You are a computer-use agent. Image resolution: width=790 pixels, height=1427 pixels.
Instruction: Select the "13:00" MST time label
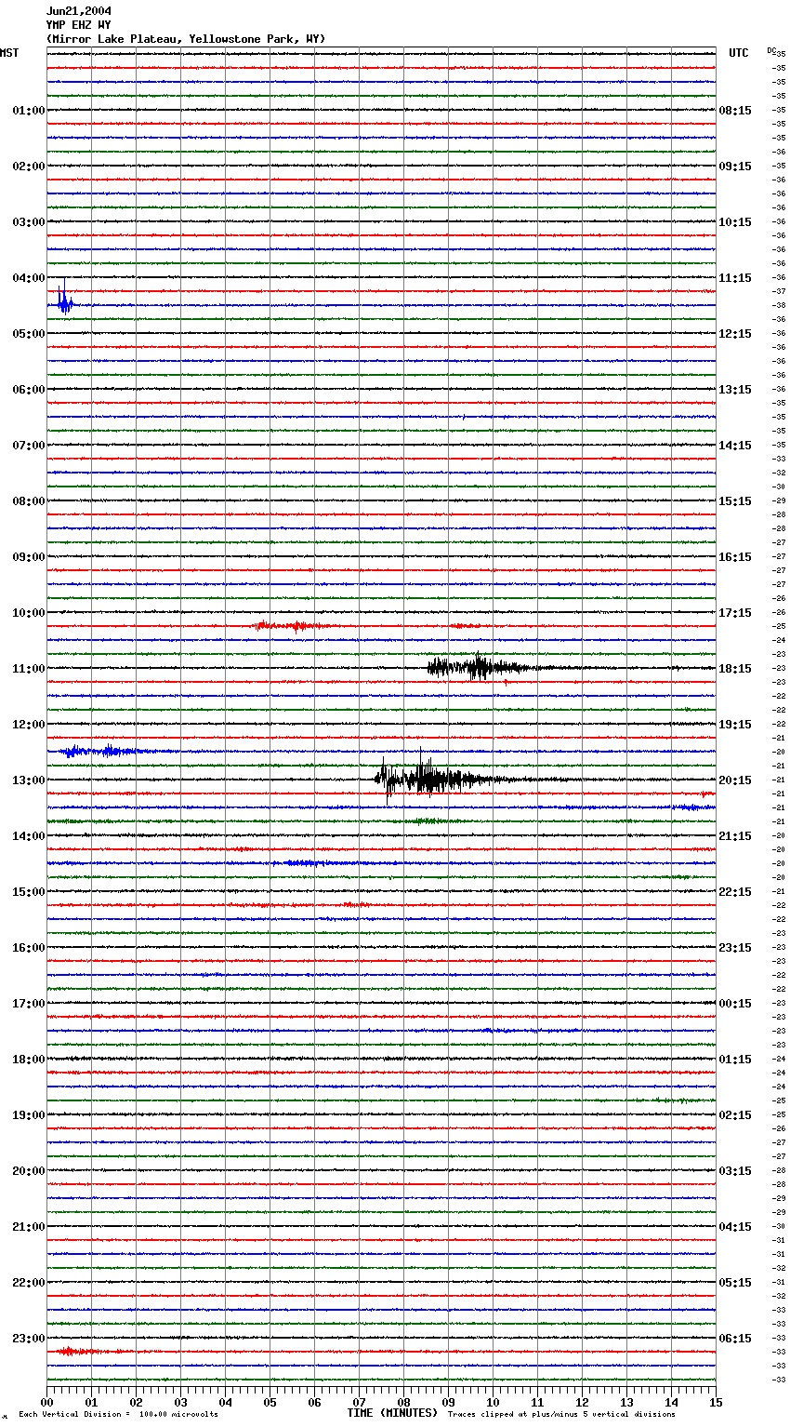tap(29, 780)
